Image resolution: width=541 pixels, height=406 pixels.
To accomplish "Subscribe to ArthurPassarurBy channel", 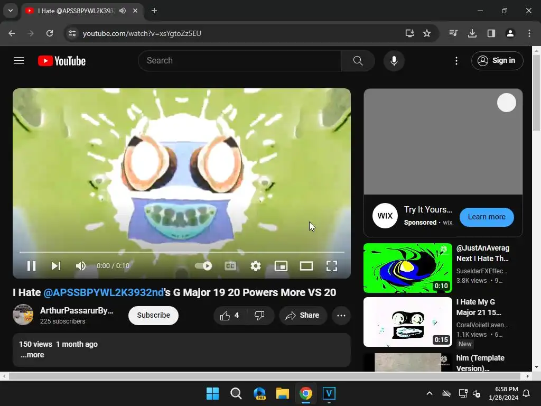I will click(154, 315).
